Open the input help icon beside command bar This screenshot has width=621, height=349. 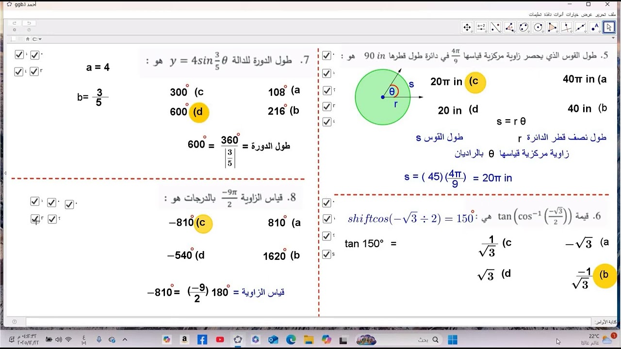click(x=15, y=322)
